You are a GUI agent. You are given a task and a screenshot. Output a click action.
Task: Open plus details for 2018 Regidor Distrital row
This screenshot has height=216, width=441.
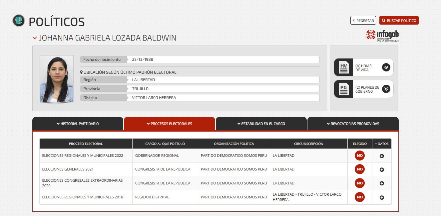pyautogui.click(x=382, y=197)
